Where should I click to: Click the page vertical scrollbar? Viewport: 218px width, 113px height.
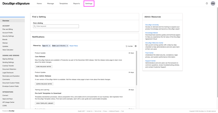pyautogui.click(x=217, y=52)
